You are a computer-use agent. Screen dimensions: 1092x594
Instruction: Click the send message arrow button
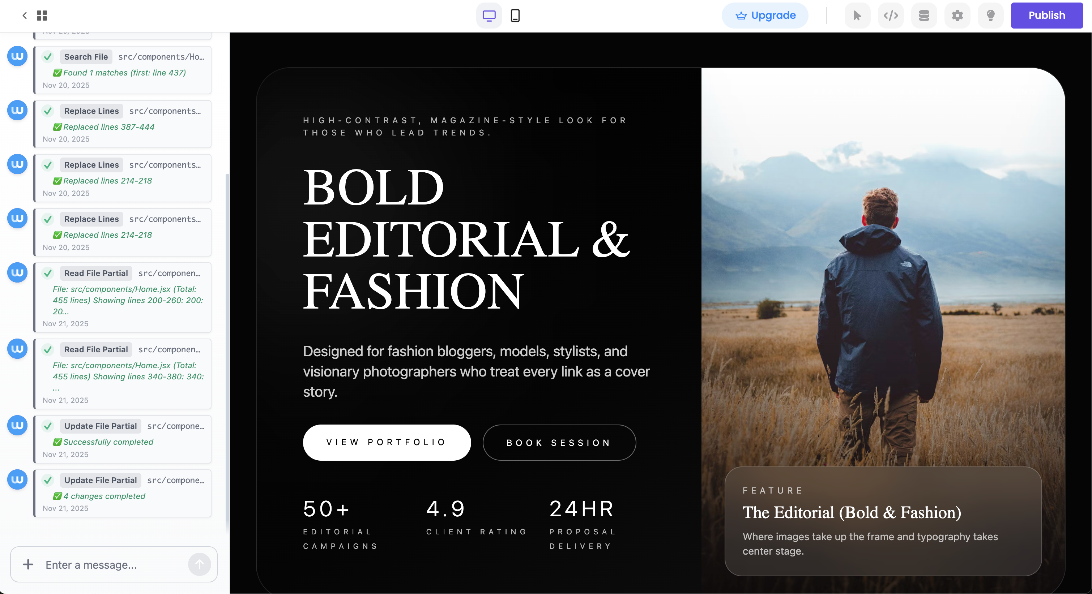point(199,564)
